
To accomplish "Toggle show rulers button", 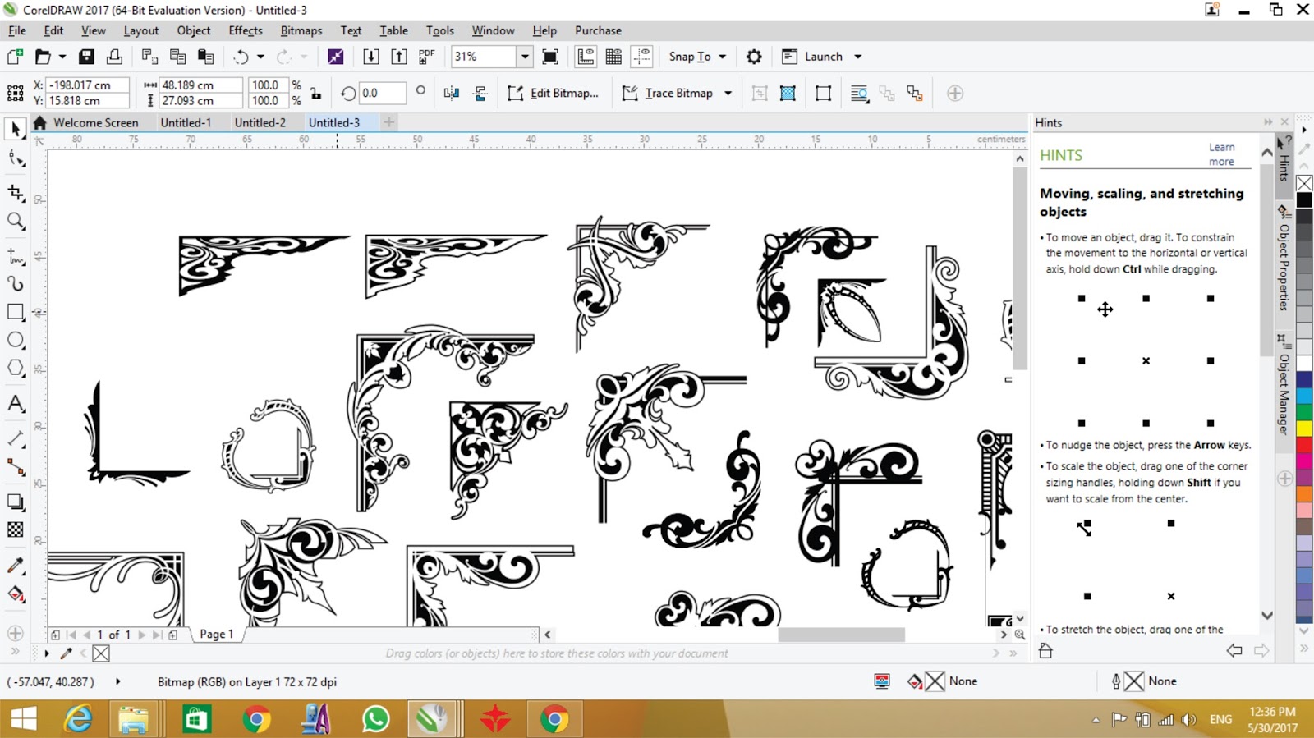I will tap(586, 57).
